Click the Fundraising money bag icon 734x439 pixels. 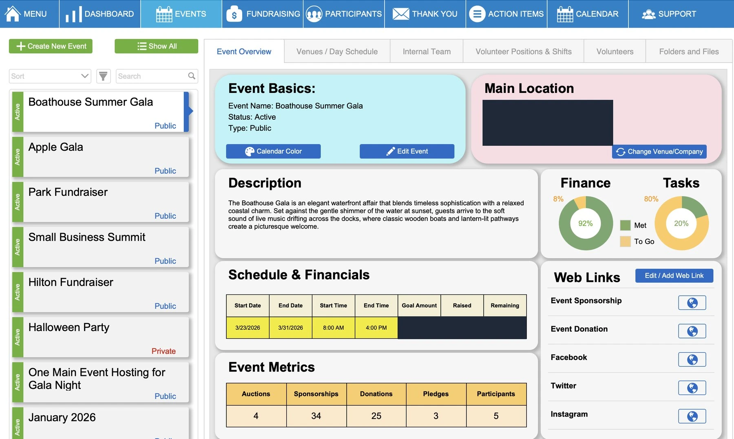(x=234, y=14)
